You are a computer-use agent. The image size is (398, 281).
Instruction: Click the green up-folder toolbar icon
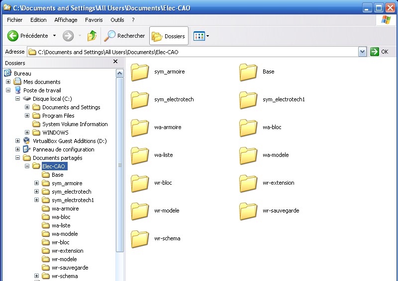pos(92,36)
